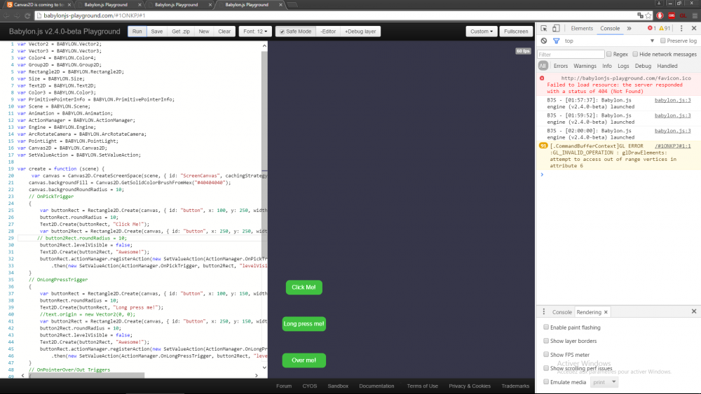Hide the editor with -Editor button
Viewport: 701px width, 394px height.
pyautogui.click(x=328, y=31)
